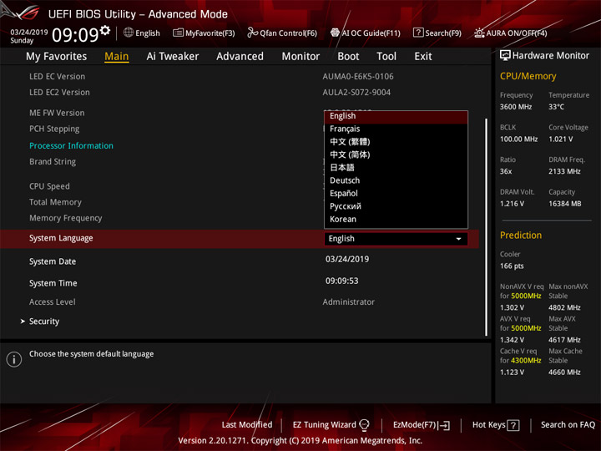Open the Boot tab
Image resolution: width=601 pixels, height=451 pixels.
pyautogui.click(x=348, y=57)
